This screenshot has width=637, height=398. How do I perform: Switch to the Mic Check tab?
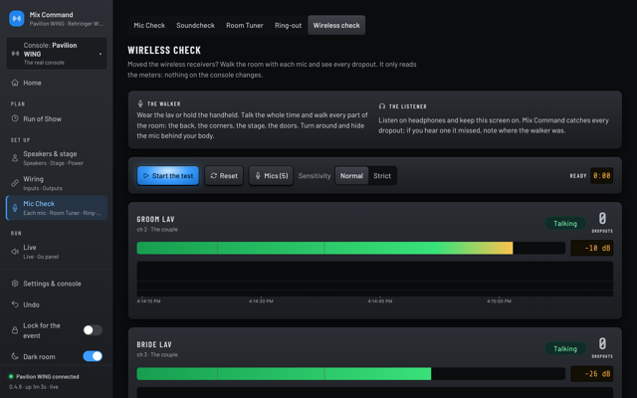click(149, 25)
